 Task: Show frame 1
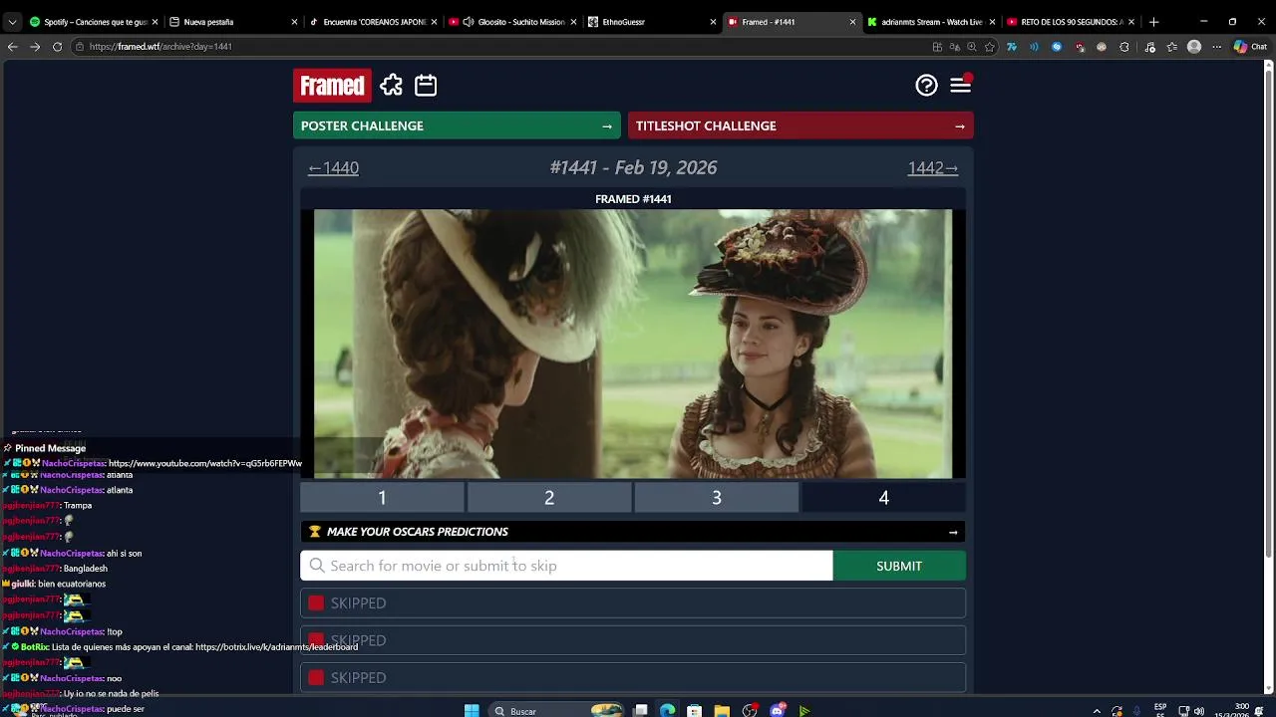[x=382, y=497]
